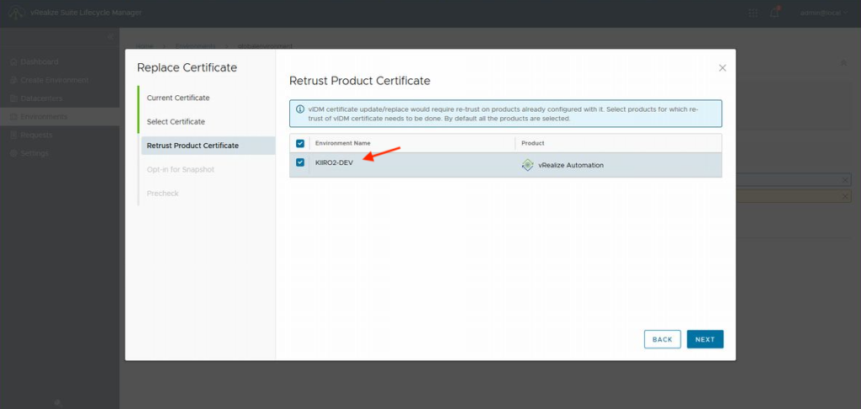Viewport: 861px width, 409px height.
Task: Select the Retrust Product Certificate step
Action: pos(208,146)
